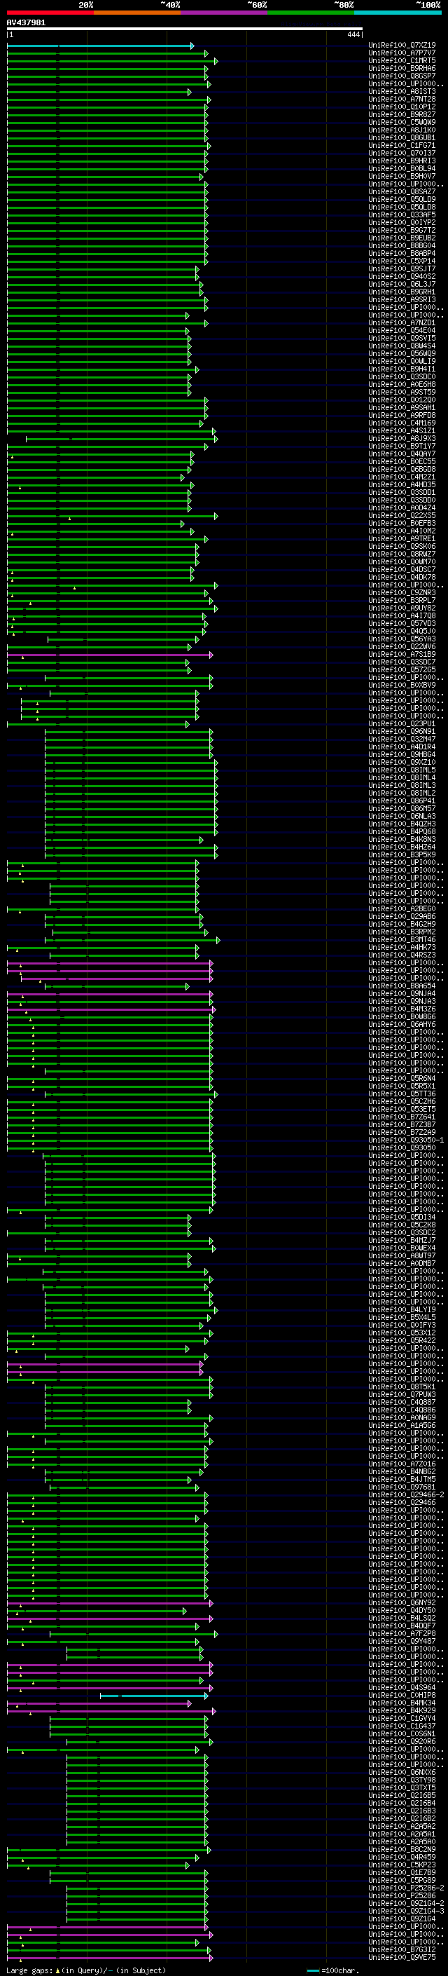Click the orange ~40% identity legend bar

[137, 13]
